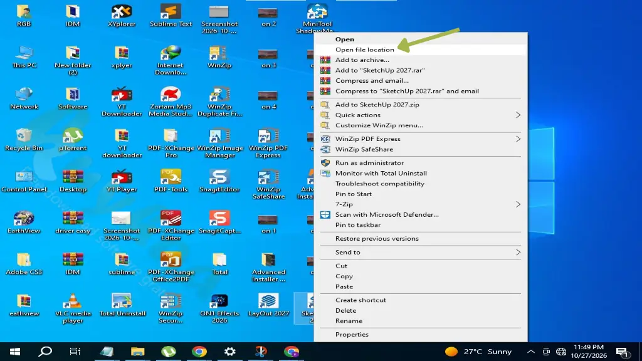Select WinZip Image Manager icon
Image resolution: width=642 pixels, height=361 pixels.
click(219, 144)
